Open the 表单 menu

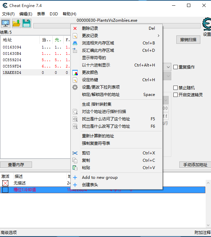pyautogui.click(x=41, y=14)
